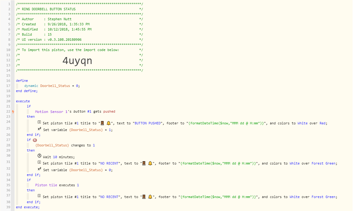
Task: Click {Doorbell_Status} in the Set variable = 1 line
Action: pos(86,130)
